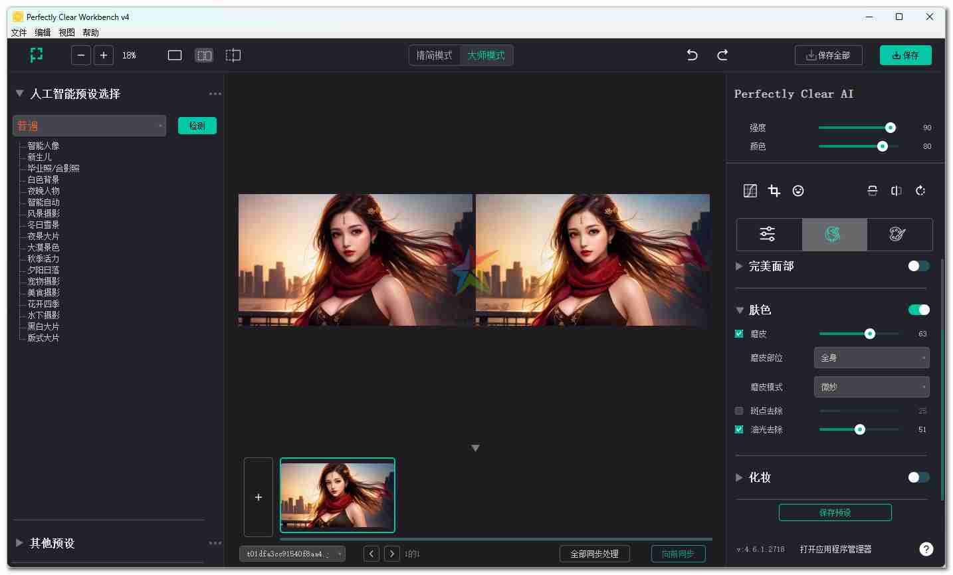
Task: Click the 保存全部 button
Action: 828,55
